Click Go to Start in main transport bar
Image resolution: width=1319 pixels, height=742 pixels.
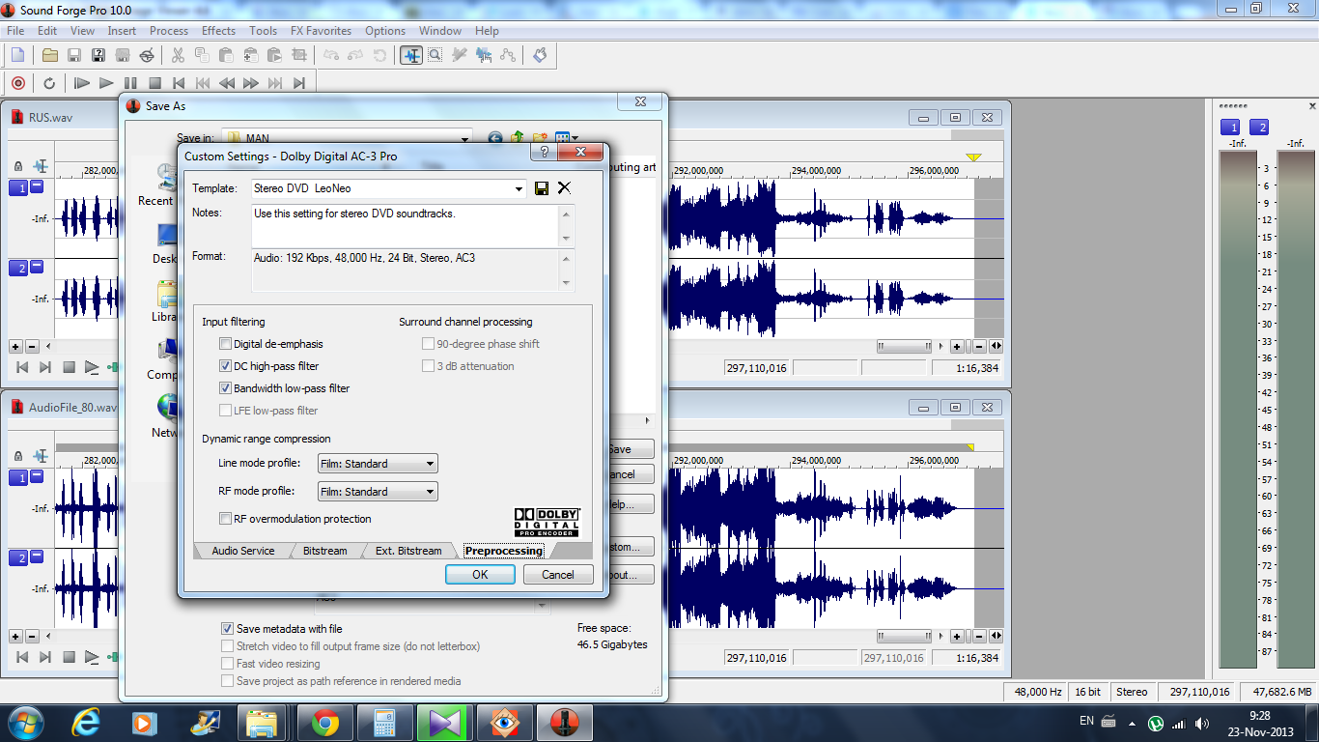tap(179, 83)
